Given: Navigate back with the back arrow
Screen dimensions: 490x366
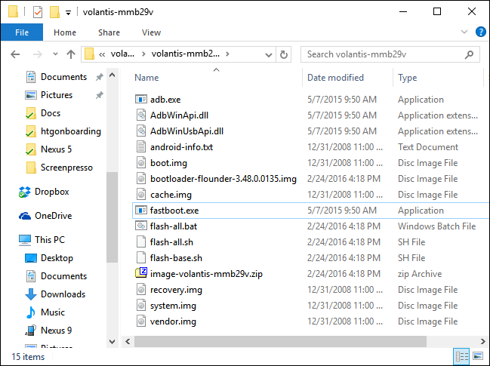Looking at the screenshot, I should tap(16, 54).
